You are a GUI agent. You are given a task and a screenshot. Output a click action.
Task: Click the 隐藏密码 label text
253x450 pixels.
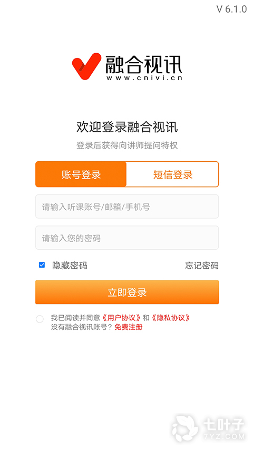[x=70, y=266]
